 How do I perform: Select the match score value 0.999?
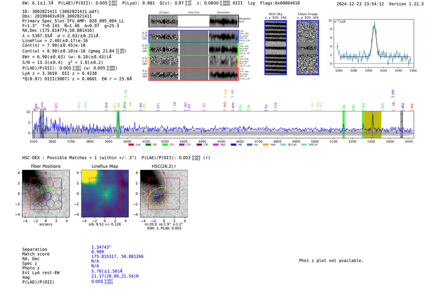click(97, 252)
